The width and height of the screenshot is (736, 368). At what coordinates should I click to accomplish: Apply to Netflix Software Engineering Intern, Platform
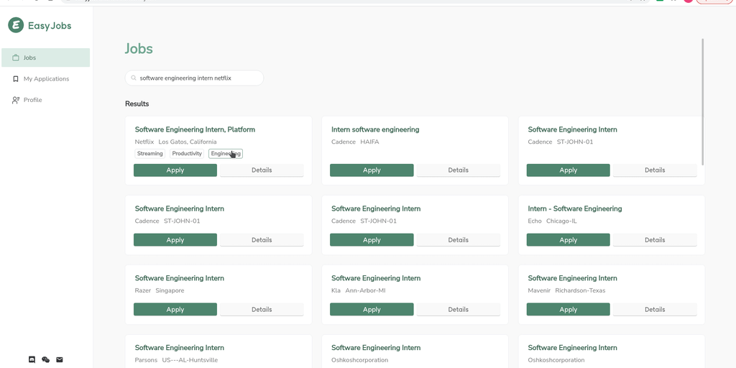coord(175,170)
